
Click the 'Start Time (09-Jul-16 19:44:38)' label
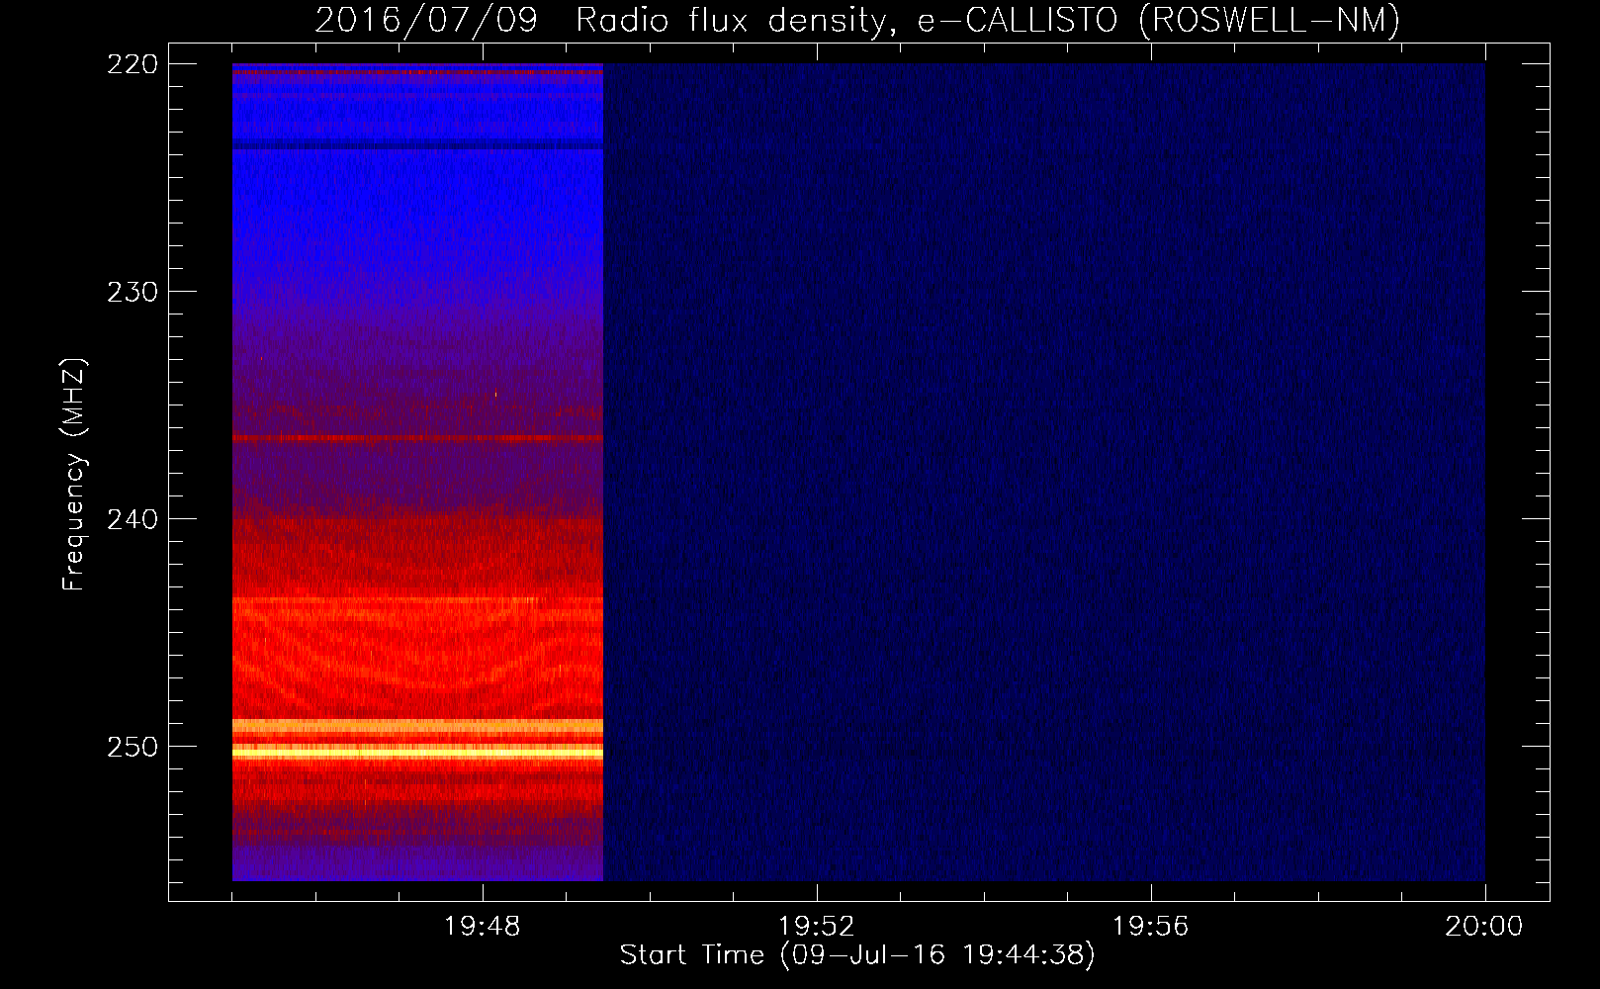(x=857, y=955)
